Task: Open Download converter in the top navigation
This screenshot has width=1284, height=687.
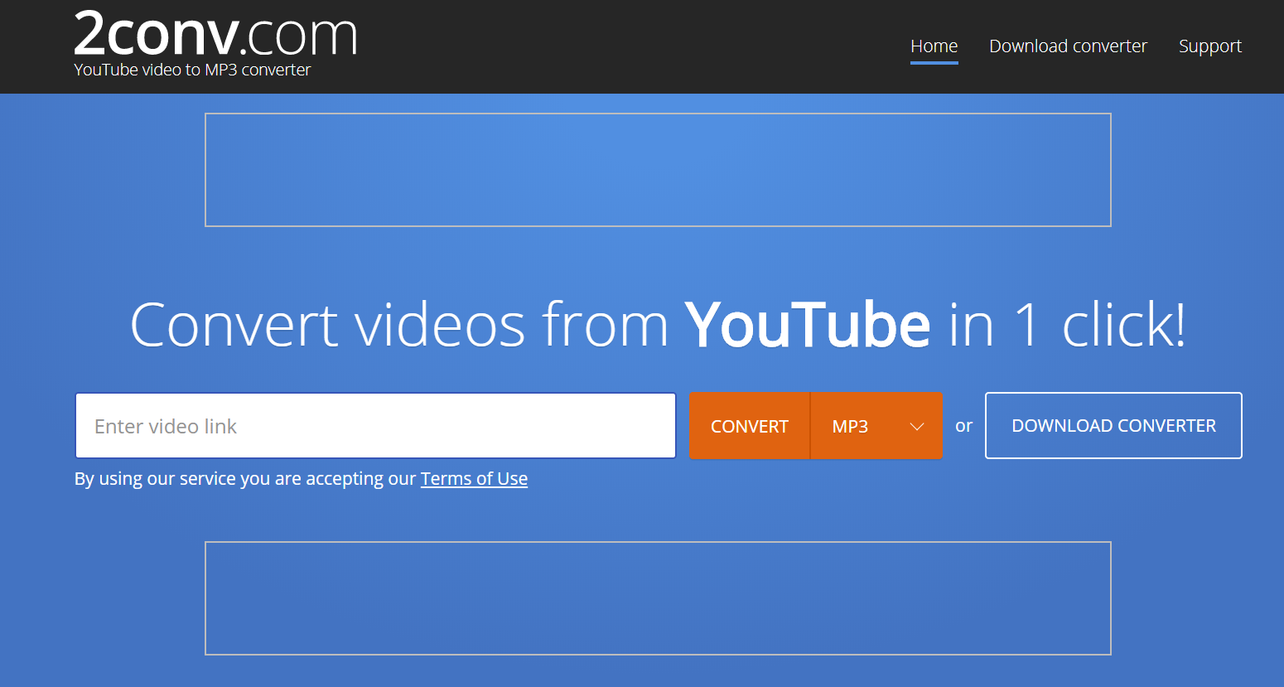Action: click(1068, 46)
